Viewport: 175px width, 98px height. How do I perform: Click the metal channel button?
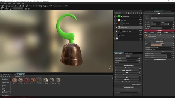tap(166, 33)
